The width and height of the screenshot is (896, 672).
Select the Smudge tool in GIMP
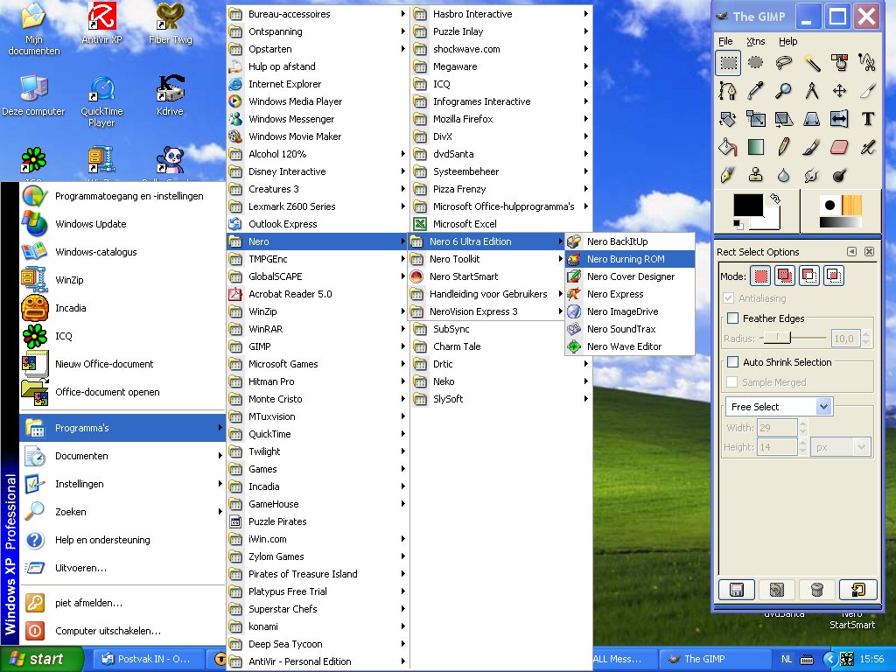[x=812, y=175]
